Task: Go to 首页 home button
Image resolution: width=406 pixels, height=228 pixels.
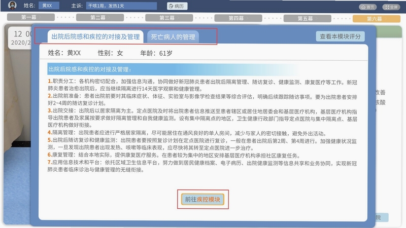Action: pos(367,7)
